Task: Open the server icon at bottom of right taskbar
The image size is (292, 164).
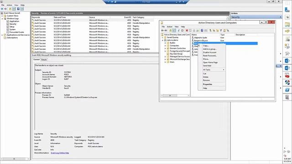Action: 287,97
